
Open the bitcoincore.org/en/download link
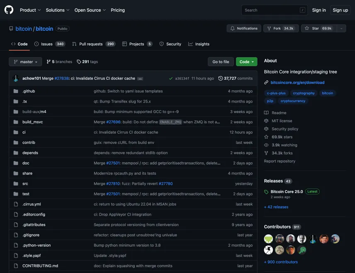(x=297, y=83)
